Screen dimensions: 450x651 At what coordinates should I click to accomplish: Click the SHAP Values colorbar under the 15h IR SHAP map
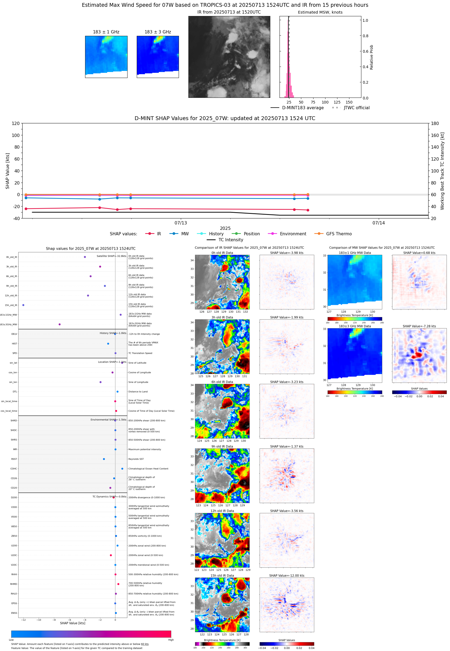(287, 644)
